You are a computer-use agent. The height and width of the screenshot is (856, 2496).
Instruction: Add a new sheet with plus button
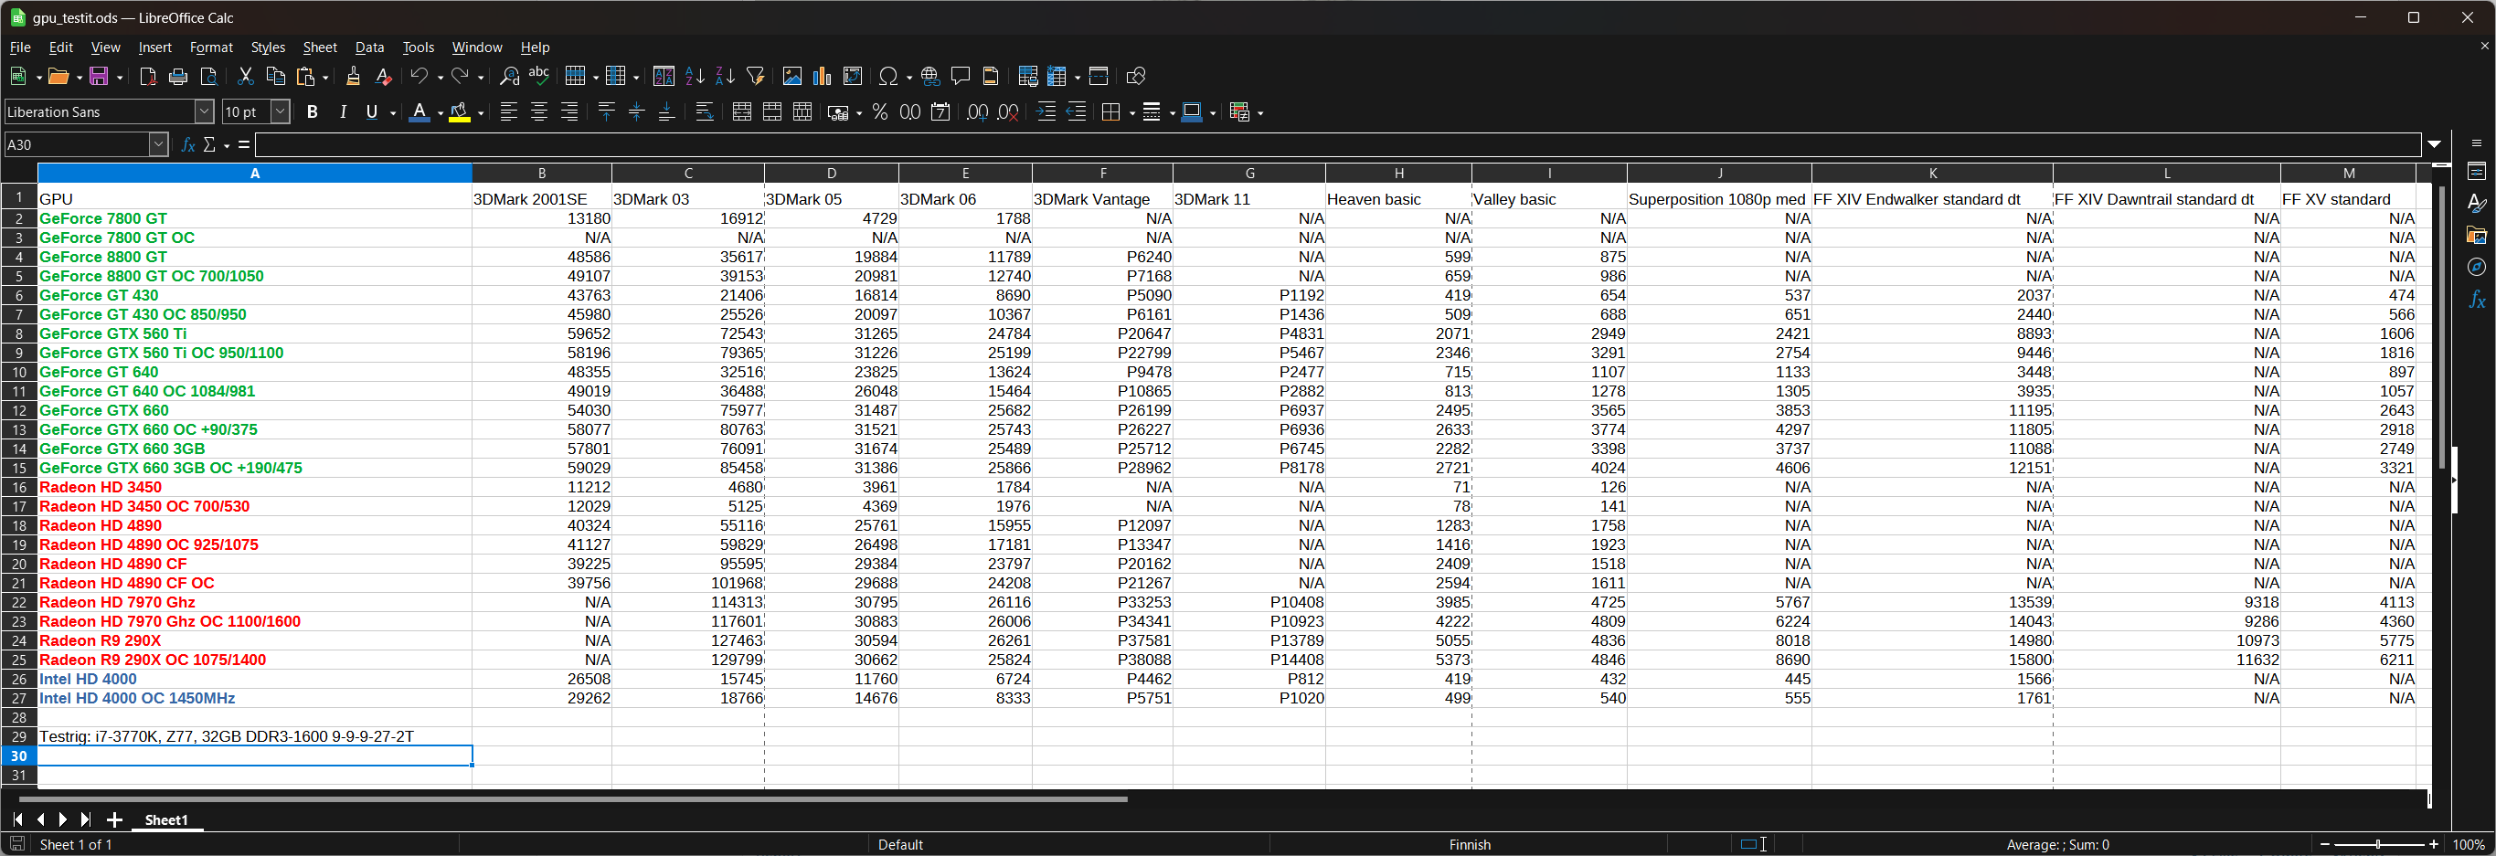click(114, 820)
